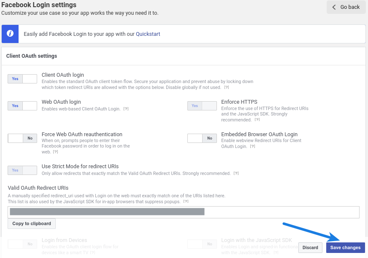
Task: Toggle Web OAuth login switch
Action: coord(22,106)
